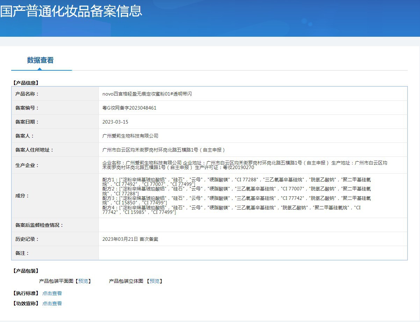Open 执行标准 via 点击查看 link
The width and height of the screenshot is (420, 322).
tap(52, 293)
